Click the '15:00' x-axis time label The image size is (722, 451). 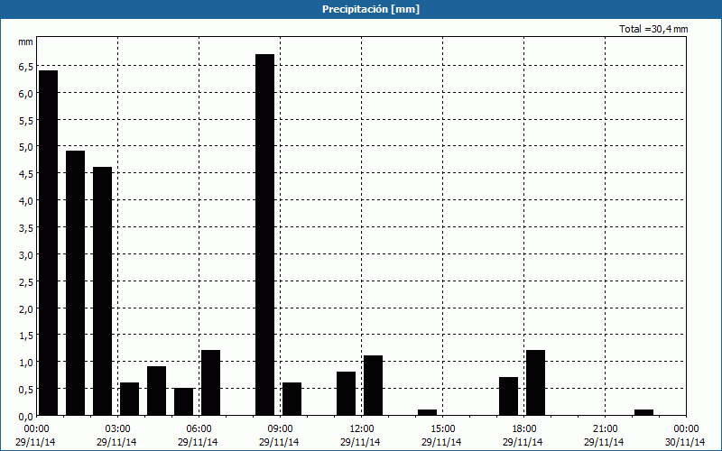tap(442, 429)
